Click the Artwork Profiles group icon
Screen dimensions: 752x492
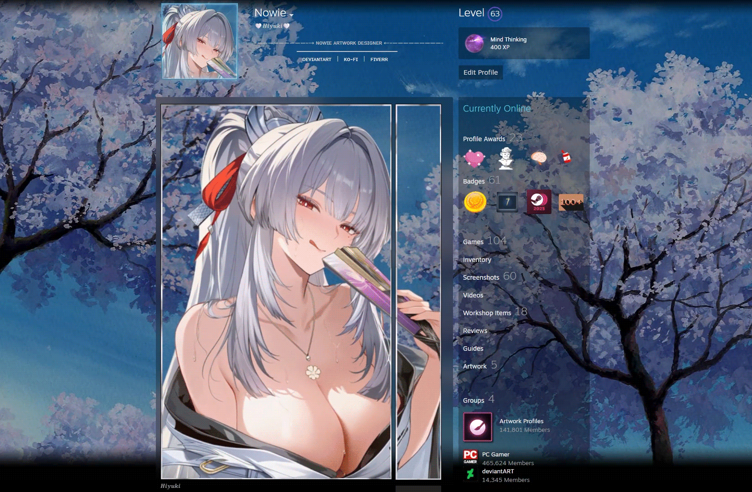click(478, 427)
